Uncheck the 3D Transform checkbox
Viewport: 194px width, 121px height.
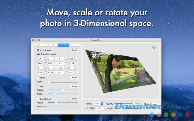(38, 50)
